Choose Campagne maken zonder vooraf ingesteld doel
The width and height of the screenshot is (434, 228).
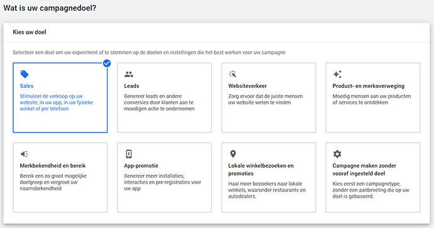tap(364, 170)
